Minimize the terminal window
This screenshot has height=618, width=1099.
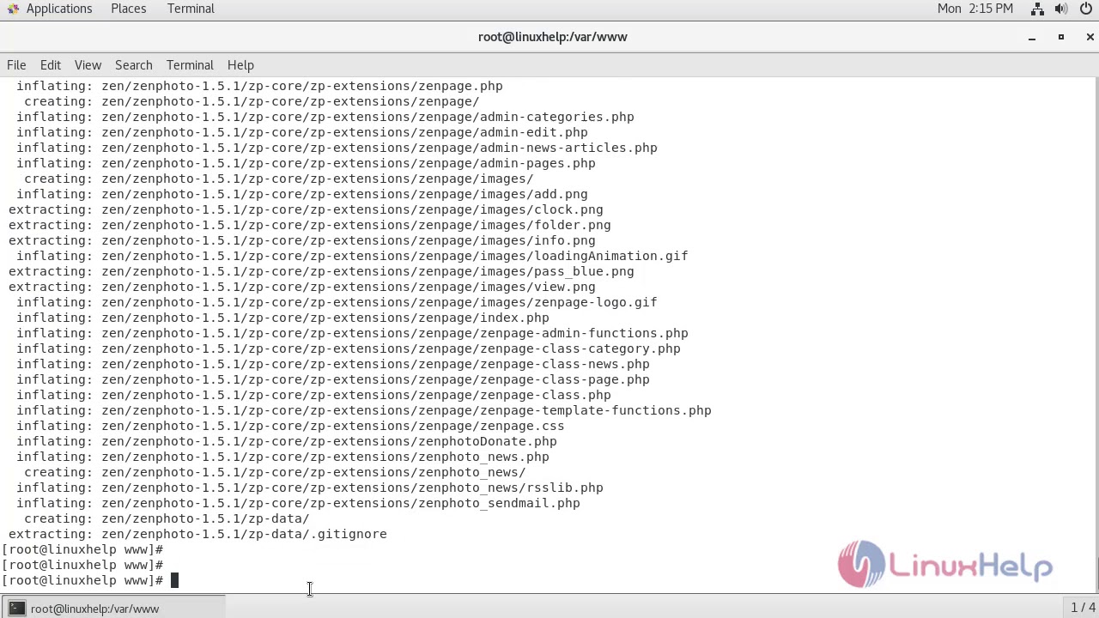pos(1032,37)
